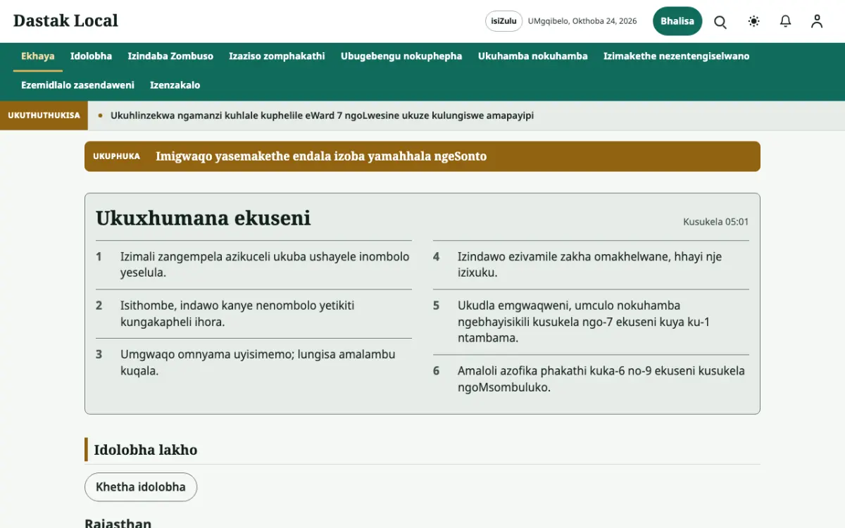Open Izimakethe nezentengiselwano section
Viewport: 845px width, 528px height.
(676, 56)
